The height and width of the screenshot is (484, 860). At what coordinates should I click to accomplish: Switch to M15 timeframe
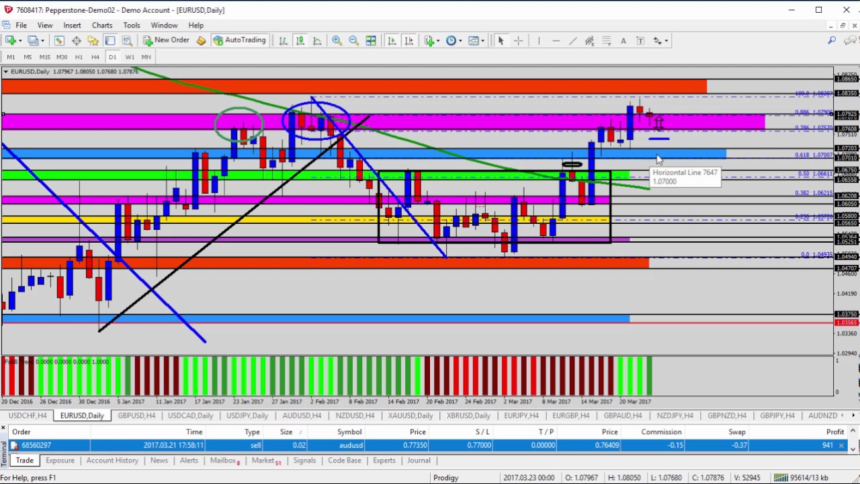(x=44, y=57)
